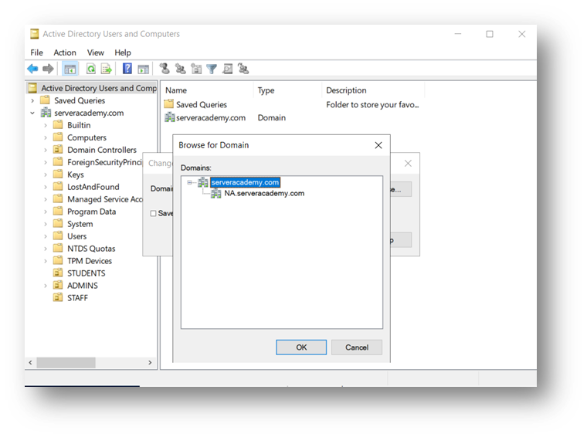The image size is (587, 437).
Task: Click the app icon in title bar
Action: click(x=35, y=34)
